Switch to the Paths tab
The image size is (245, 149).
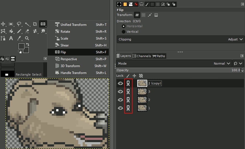pos(159,56)
